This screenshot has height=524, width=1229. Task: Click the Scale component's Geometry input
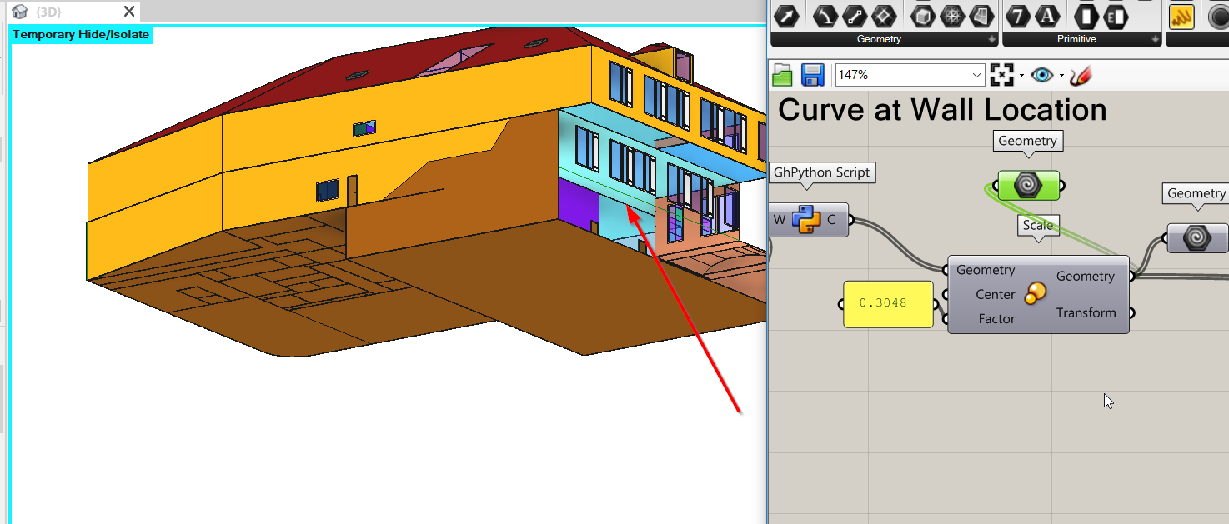click(x=986, y=270)
